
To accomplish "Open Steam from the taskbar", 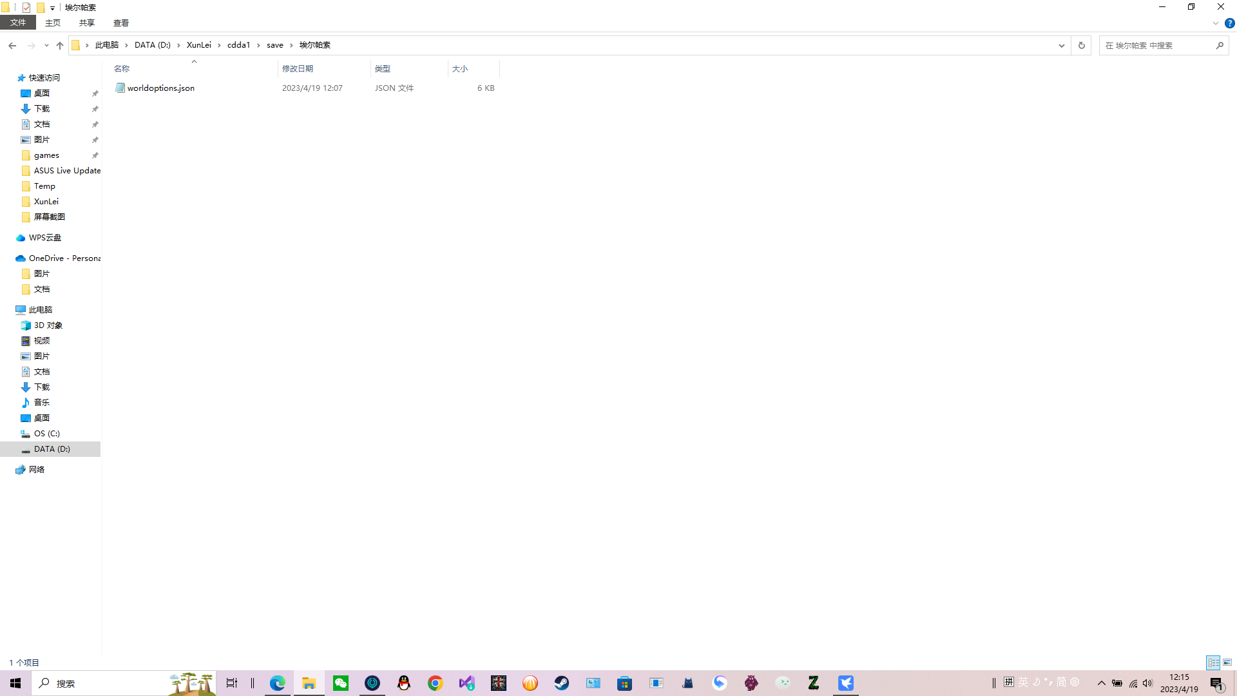I will (x=562, y=683).
